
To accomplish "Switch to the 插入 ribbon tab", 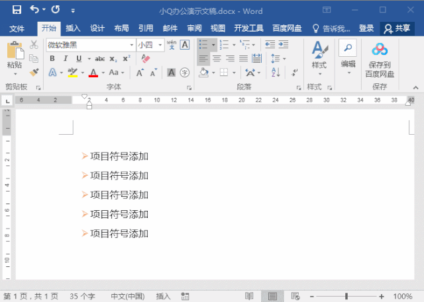I will point(73,28).
